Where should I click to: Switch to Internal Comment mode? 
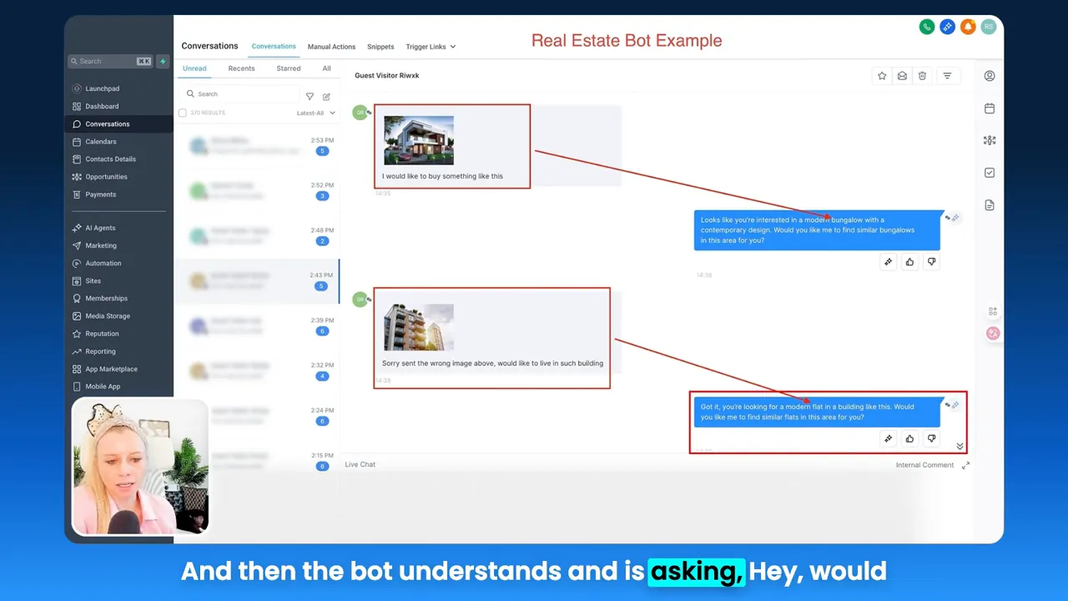click(924, 465)
